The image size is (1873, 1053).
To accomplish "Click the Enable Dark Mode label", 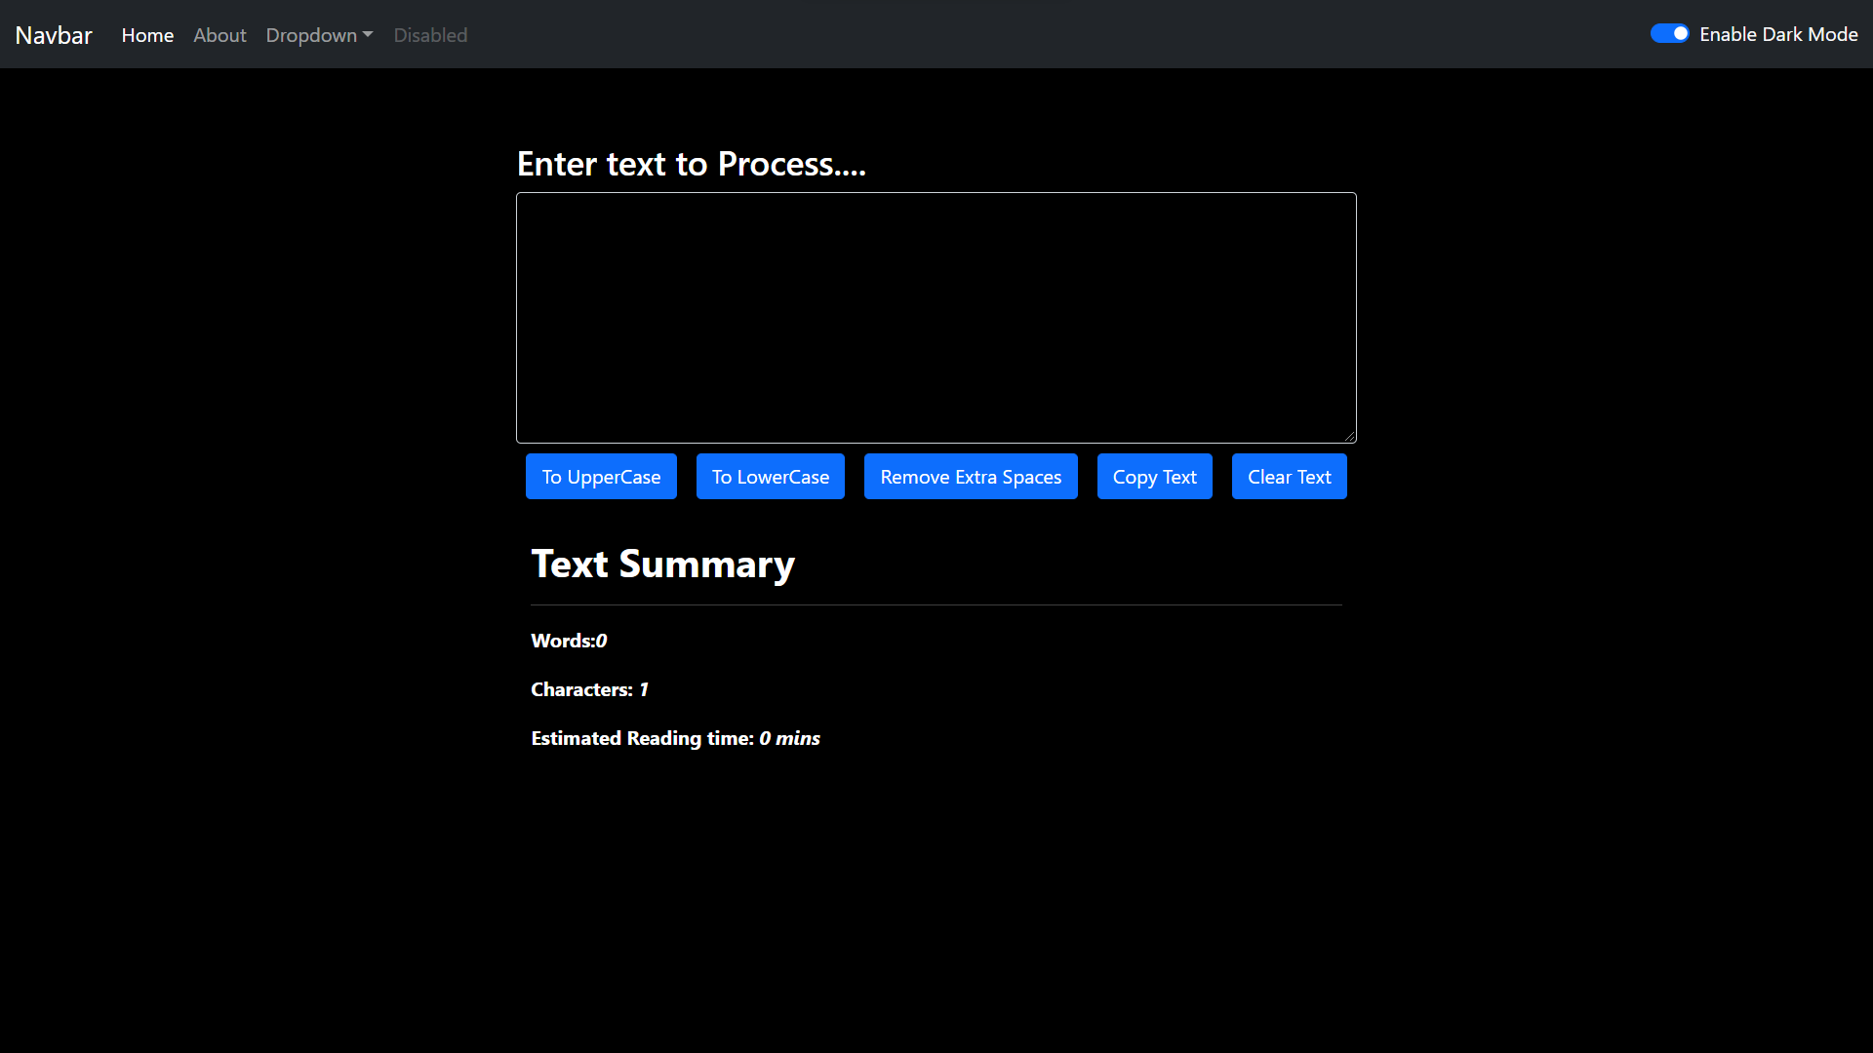I will [x=1777, y=34].
